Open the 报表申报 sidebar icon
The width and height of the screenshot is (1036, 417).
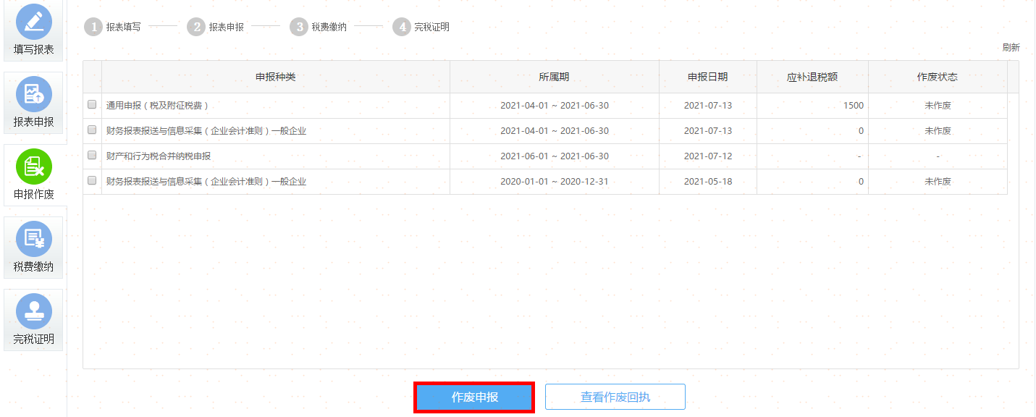click(33, 93)
